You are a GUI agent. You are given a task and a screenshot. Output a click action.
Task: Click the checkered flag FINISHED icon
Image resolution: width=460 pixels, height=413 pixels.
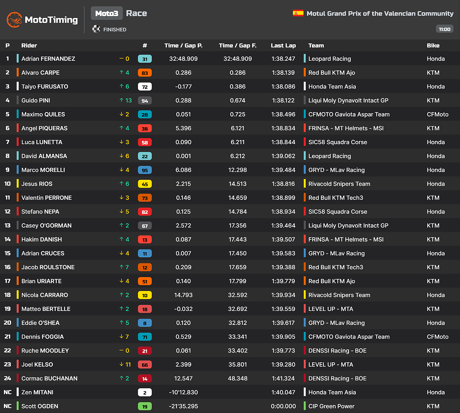pos(96,29)
